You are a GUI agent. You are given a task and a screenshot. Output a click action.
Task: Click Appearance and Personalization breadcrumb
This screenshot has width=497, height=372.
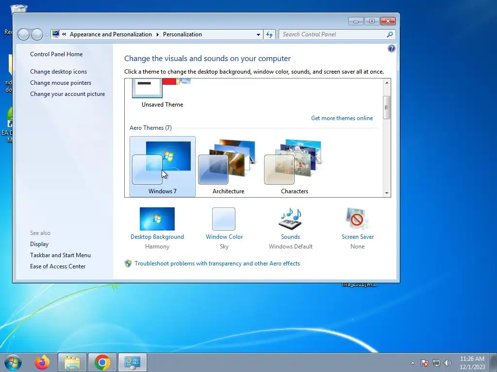(x=111, y=34)
